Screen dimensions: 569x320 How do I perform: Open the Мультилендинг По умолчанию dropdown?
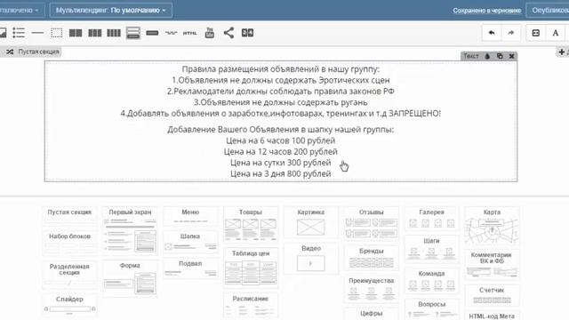[x=110, y=10]
